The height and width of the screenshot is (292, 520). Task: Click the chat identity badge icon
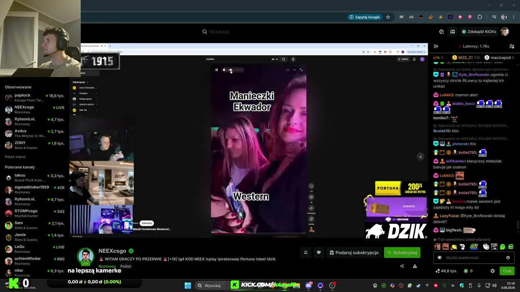tap(439, 258)
